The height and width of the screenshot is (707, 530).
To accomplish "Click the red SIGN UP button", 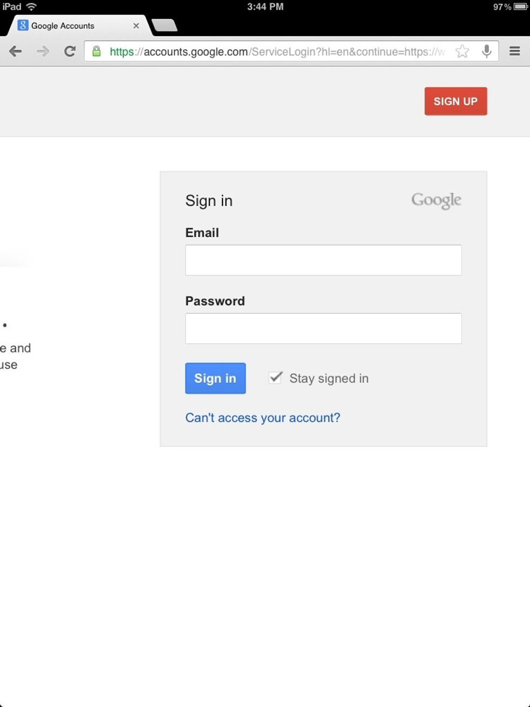I will [455, 101].
